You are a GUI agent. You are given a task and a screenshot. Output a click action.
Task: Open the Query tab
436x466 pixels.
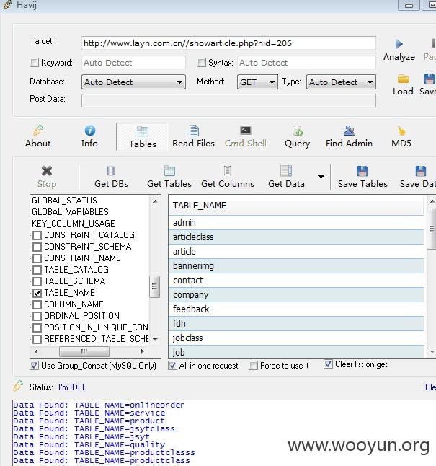[297, 137]
